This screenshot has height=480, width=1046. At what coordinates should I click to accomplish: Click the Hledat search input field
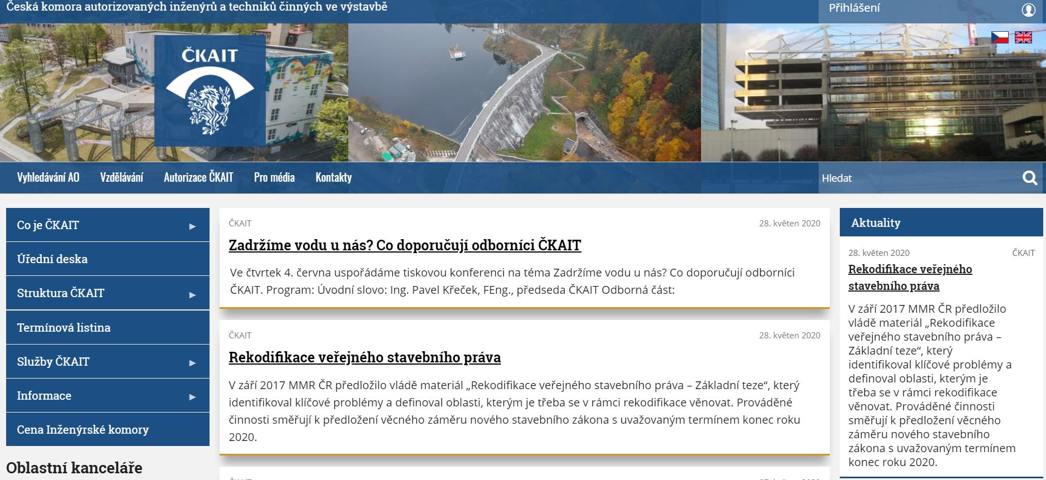pos(919,178)
